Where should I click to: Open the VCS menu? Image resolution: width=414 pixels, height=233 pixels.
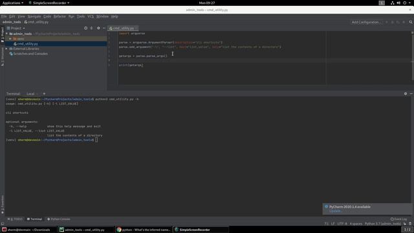(91, 16)
